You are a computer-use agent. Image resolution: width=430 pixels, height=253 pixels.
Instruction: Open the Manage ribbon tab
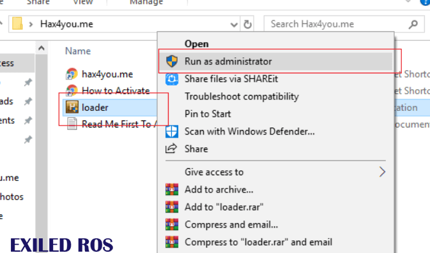pyautogui.click(x=146, y=2)
